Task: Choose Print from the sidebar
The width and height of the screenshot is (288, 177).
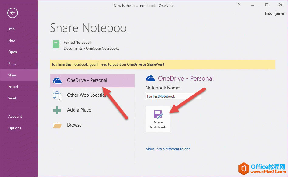Action: (x=12, y=64)
